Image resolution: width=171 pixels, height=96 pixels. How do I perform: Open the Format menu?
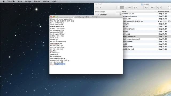[x=37, y=1]
